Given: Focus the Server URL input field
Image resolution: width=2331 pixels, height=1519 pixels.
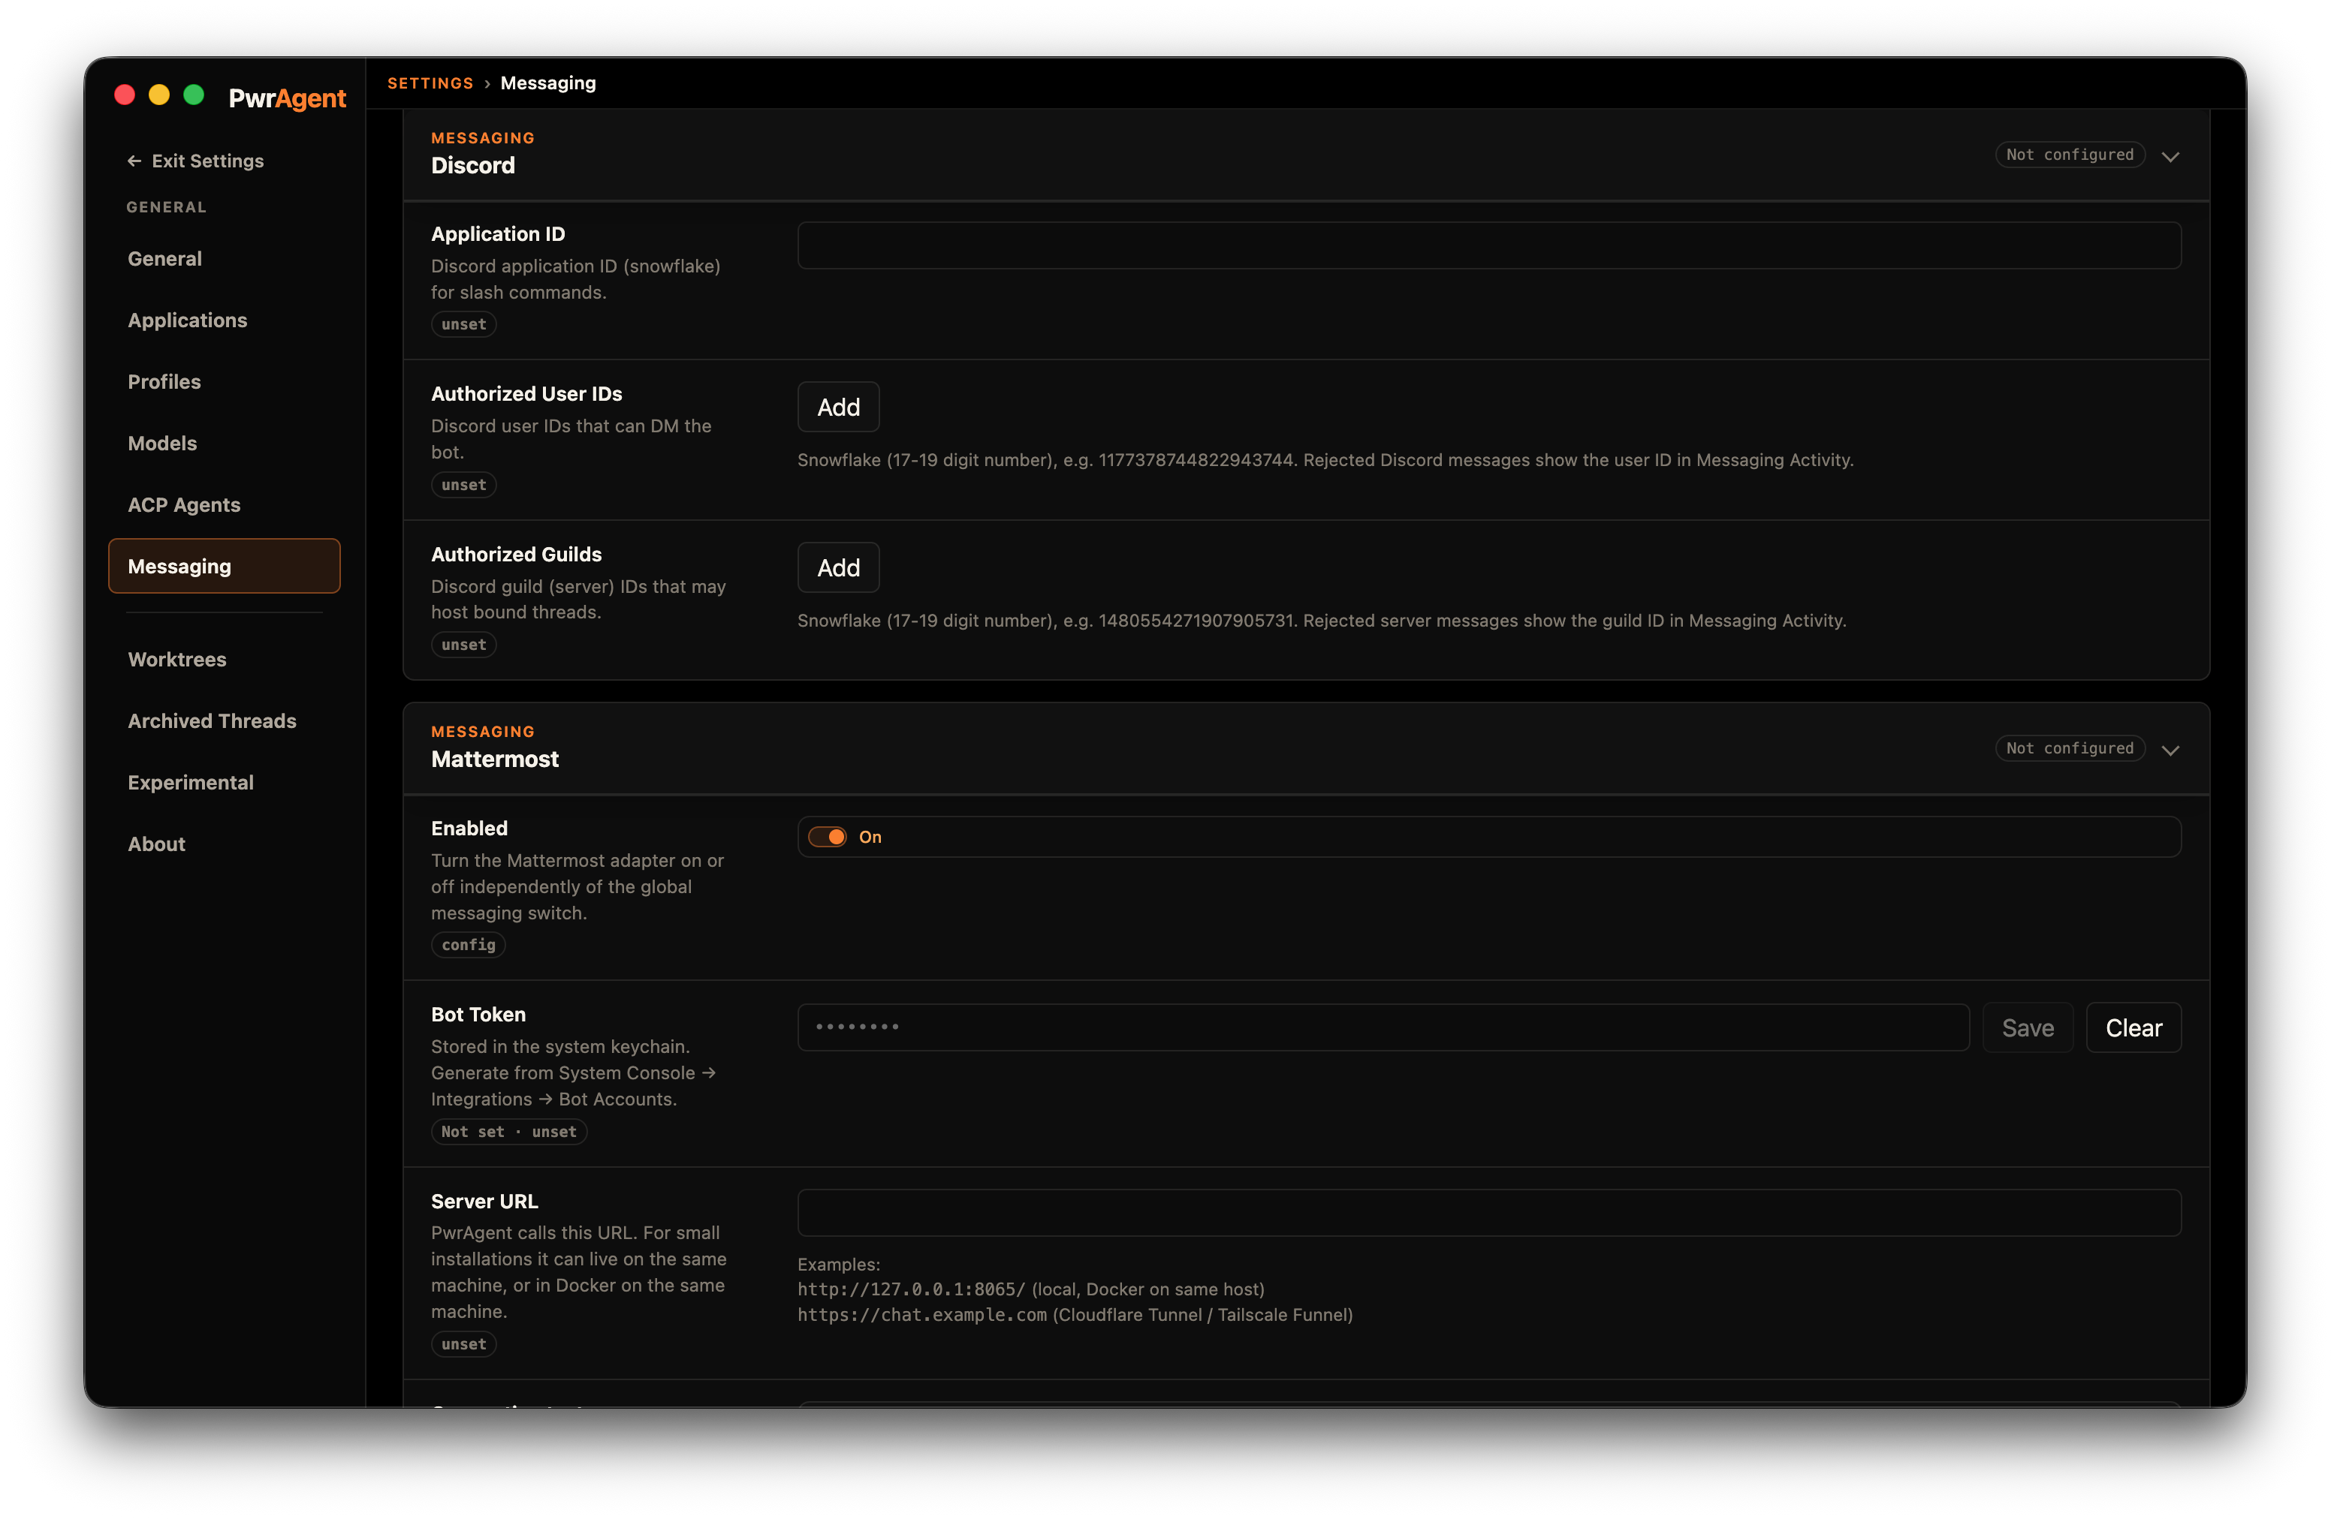Looking at the screenshot, I should click(1488, 1213).
